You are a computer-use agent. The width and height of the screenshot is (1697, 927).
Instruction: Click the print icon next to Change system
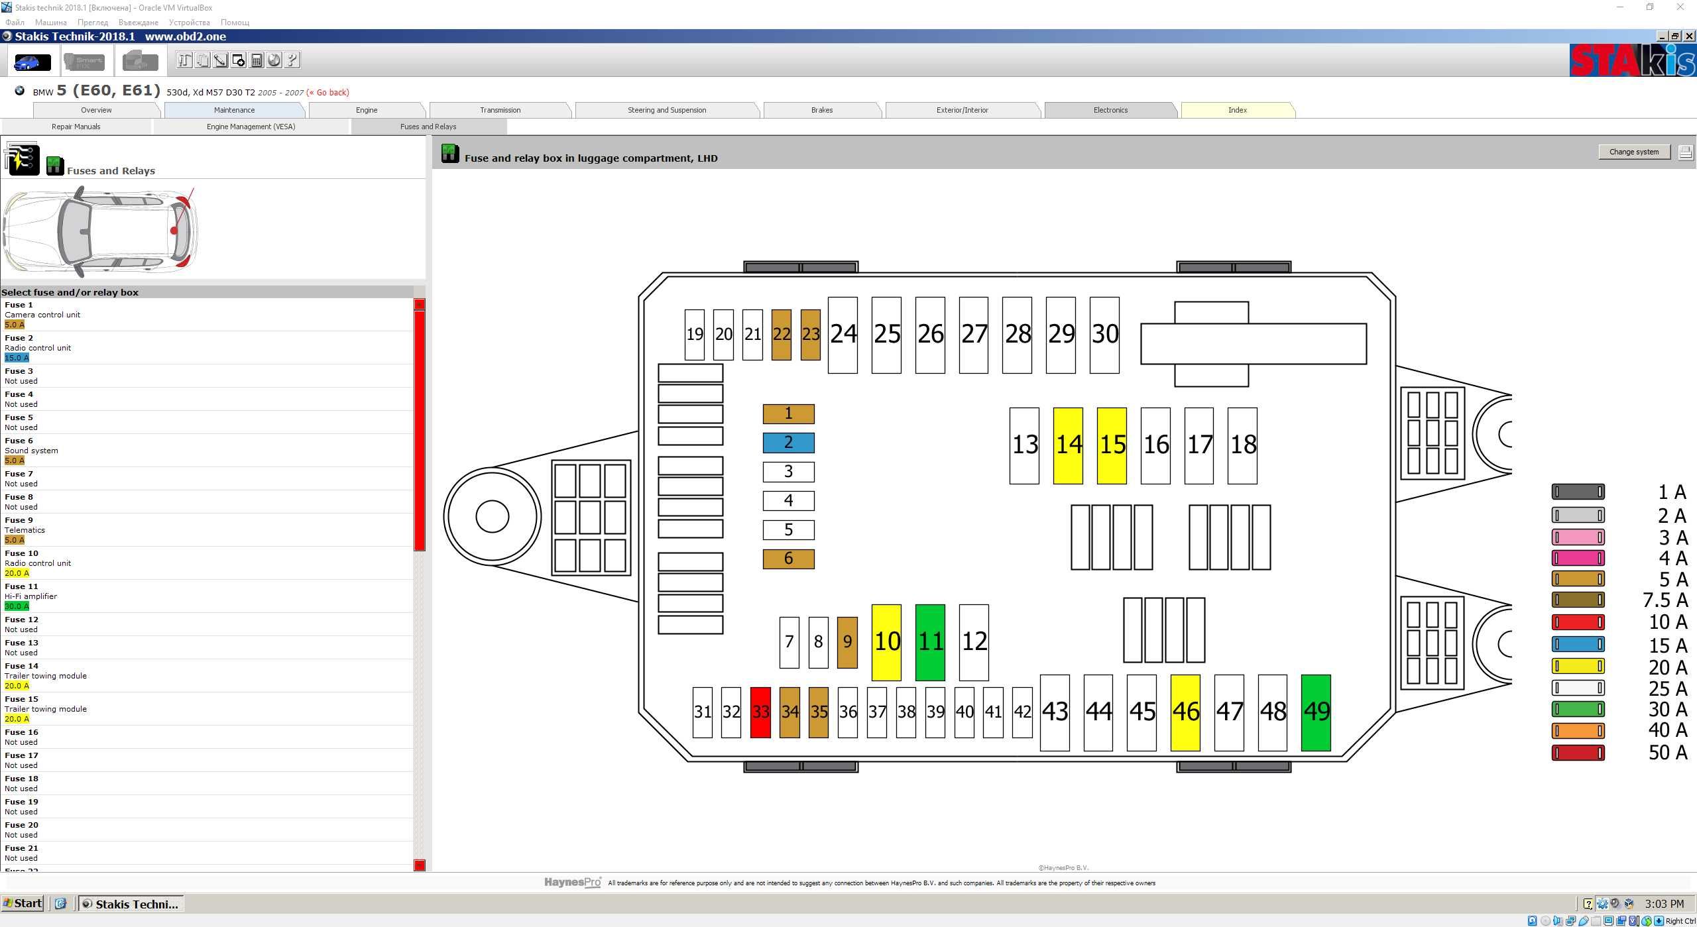click(1684, 152)
